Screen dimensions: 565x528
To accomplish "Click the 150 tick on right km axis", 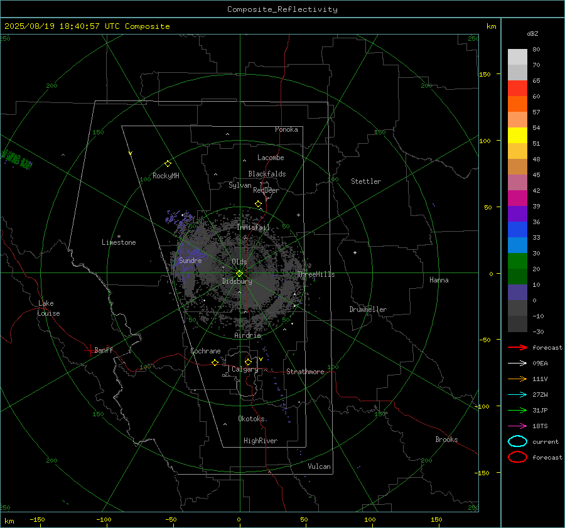I will [485, 74].
